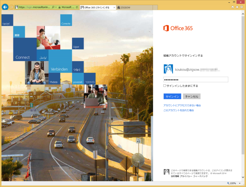This screenshot has height=187, width=246.
Task: Click the organization account icon in footer
Action: point(166,172)
